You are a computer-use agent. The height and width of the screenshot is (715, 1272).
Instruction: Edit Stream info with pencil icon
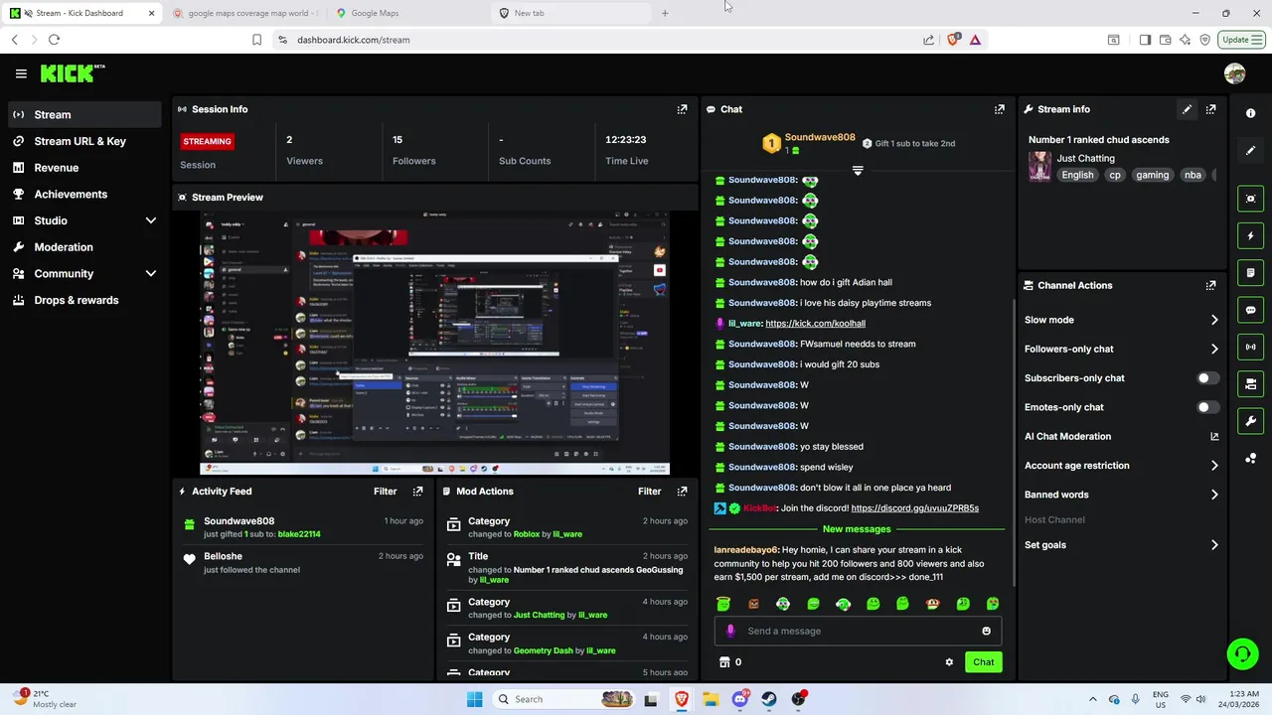click(x=1187, y=109)
